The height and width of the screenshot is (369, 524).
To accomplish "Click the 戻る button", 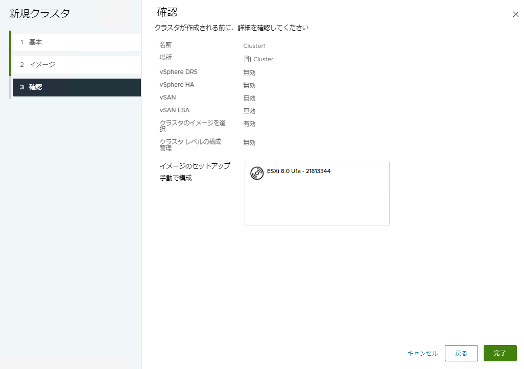I will [461, 353].
